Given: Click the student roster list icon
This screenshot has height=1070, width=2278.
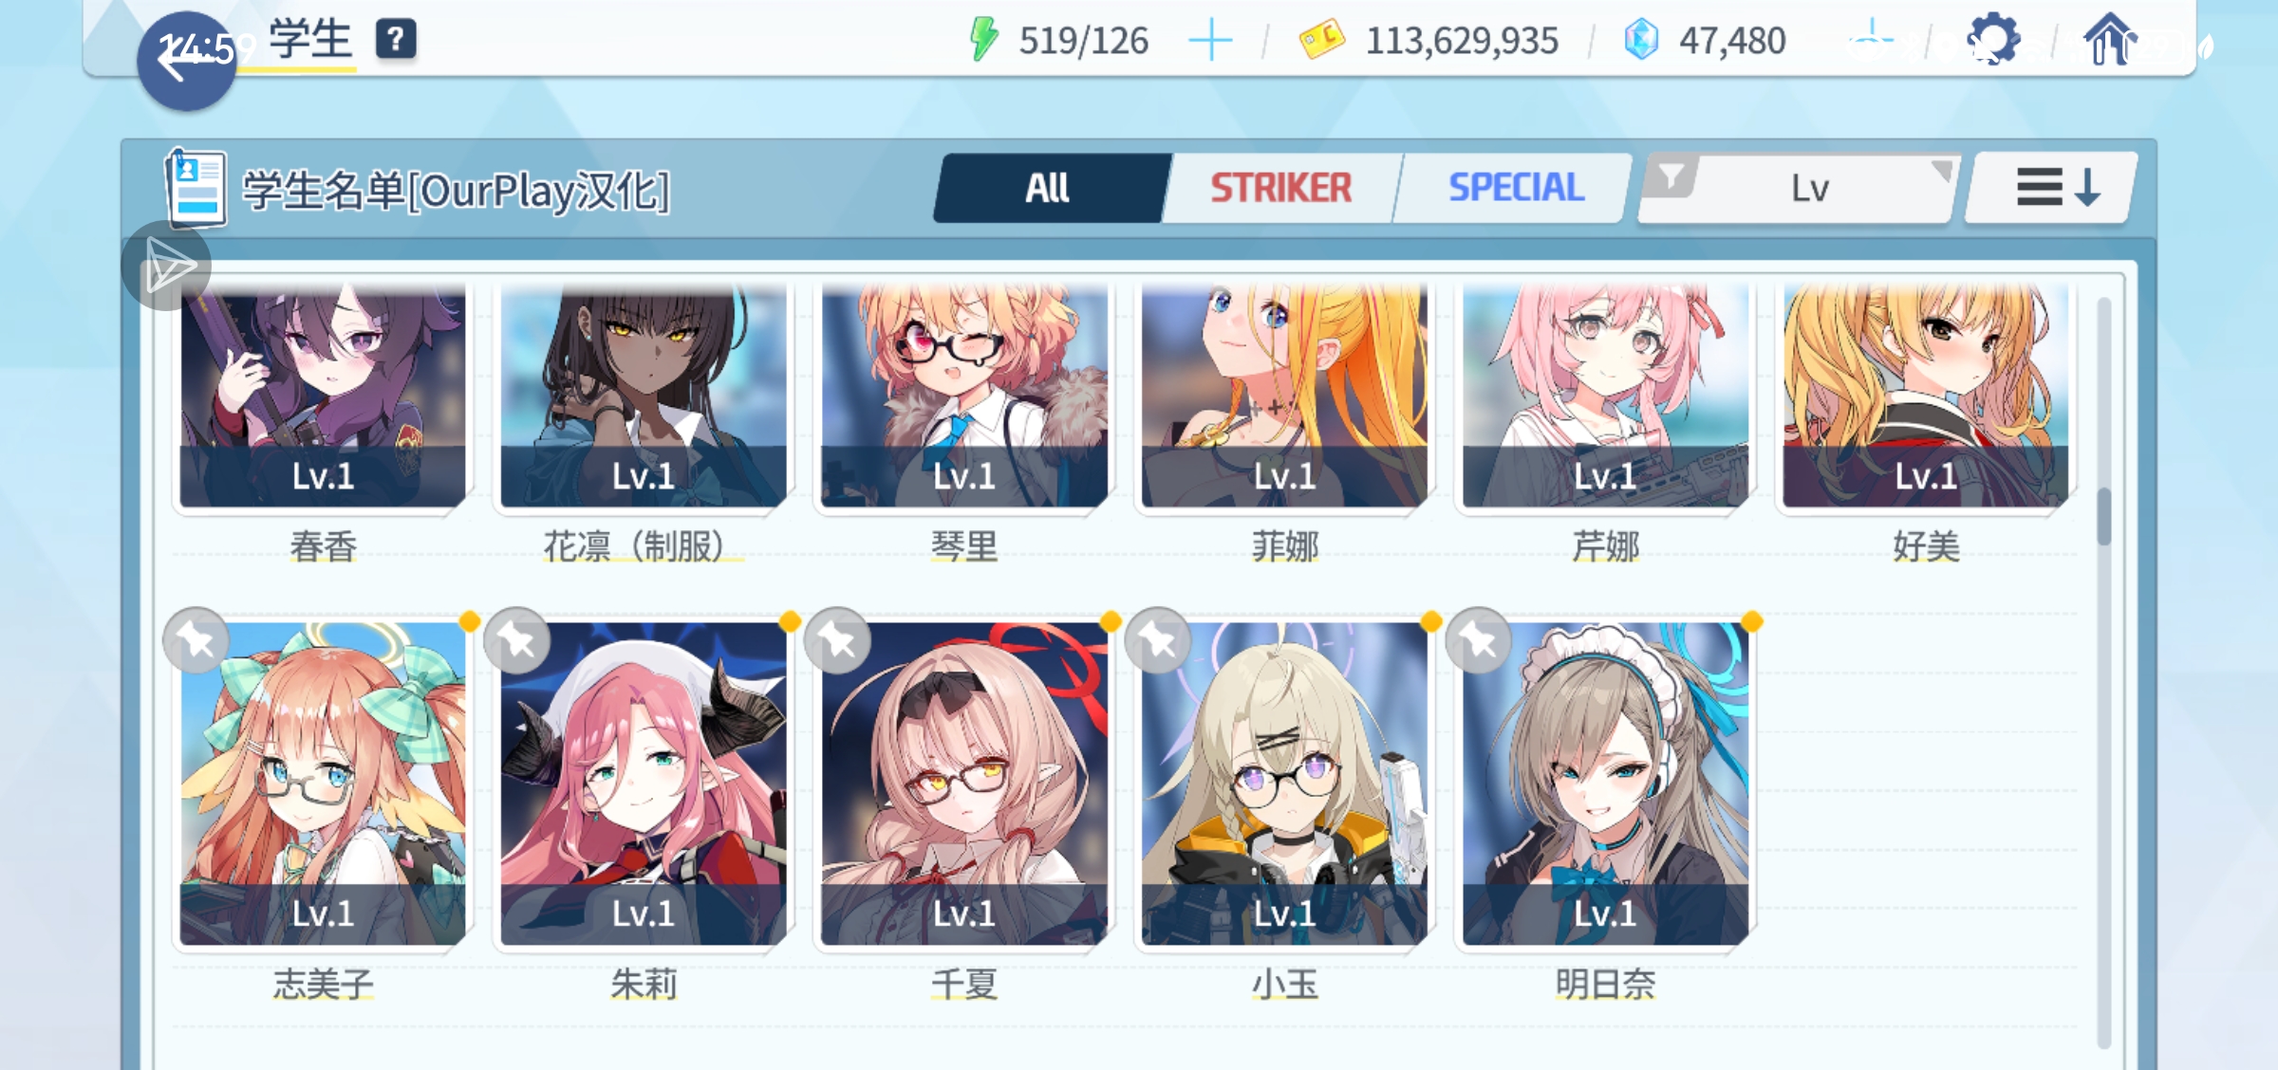Looking at the screenshot, I should (x=196, y=188).
